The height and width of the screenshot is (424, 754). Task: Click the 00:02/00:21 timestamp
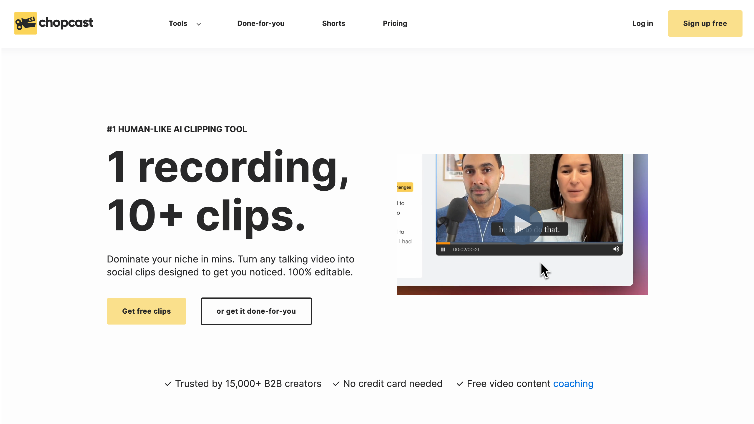[x=466, y=250]
